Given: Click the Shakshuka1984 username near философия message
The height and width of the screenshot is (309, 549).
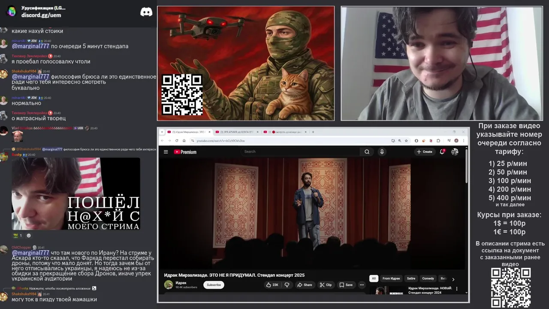Looking at the screenshot, I should 24,71.
